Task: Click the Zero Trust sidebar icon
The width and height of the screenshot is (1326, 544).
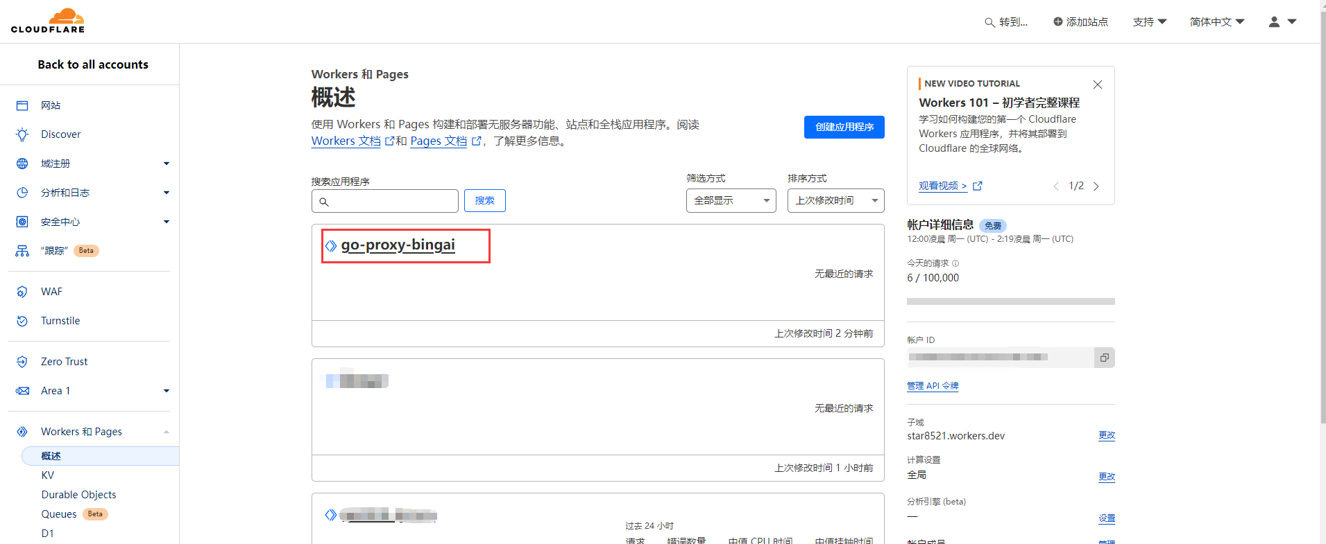Action: 22,362
